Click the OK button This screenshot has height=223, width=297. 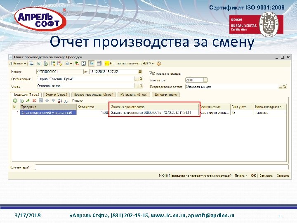(253, 176)
